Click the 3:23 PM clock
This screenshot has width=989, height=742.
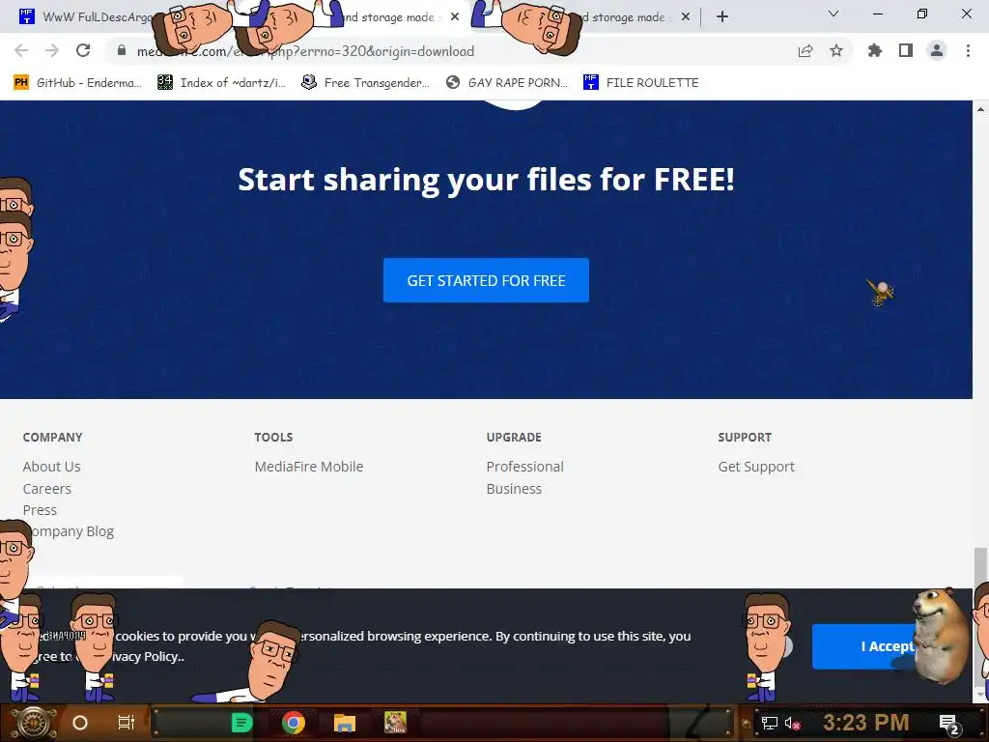[865, 723]
